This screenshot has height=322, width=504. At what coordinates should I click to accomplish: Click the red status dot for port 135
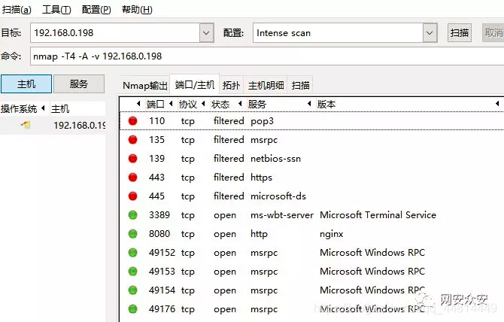coord(132,139)
